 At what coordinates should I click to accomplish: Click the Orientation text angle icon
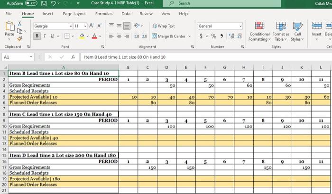pos(137,26)
